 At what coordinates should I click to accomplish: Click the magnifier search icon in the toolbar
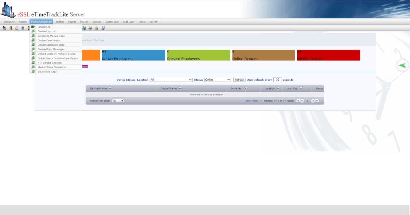coord(103,28)
